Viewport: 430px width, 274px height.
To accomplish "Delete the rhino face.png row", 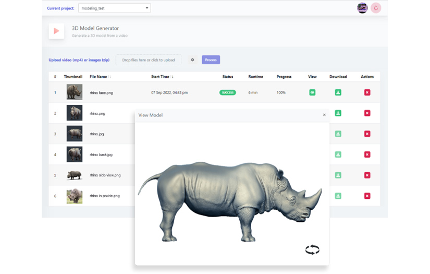I will click(367, 92).
